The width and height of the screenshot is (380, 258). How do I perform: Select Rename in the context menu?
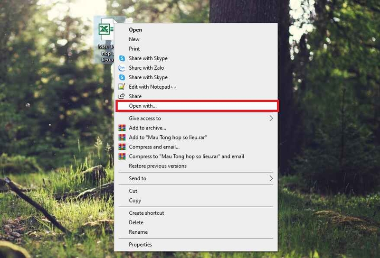[x=196, y=232]
